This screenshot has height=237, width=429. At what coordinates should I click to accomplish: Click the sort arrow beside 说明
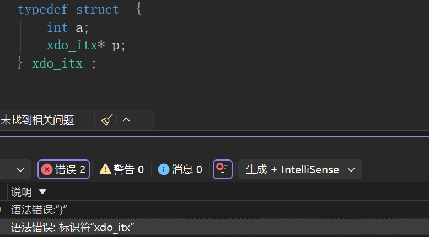(42, 192)
